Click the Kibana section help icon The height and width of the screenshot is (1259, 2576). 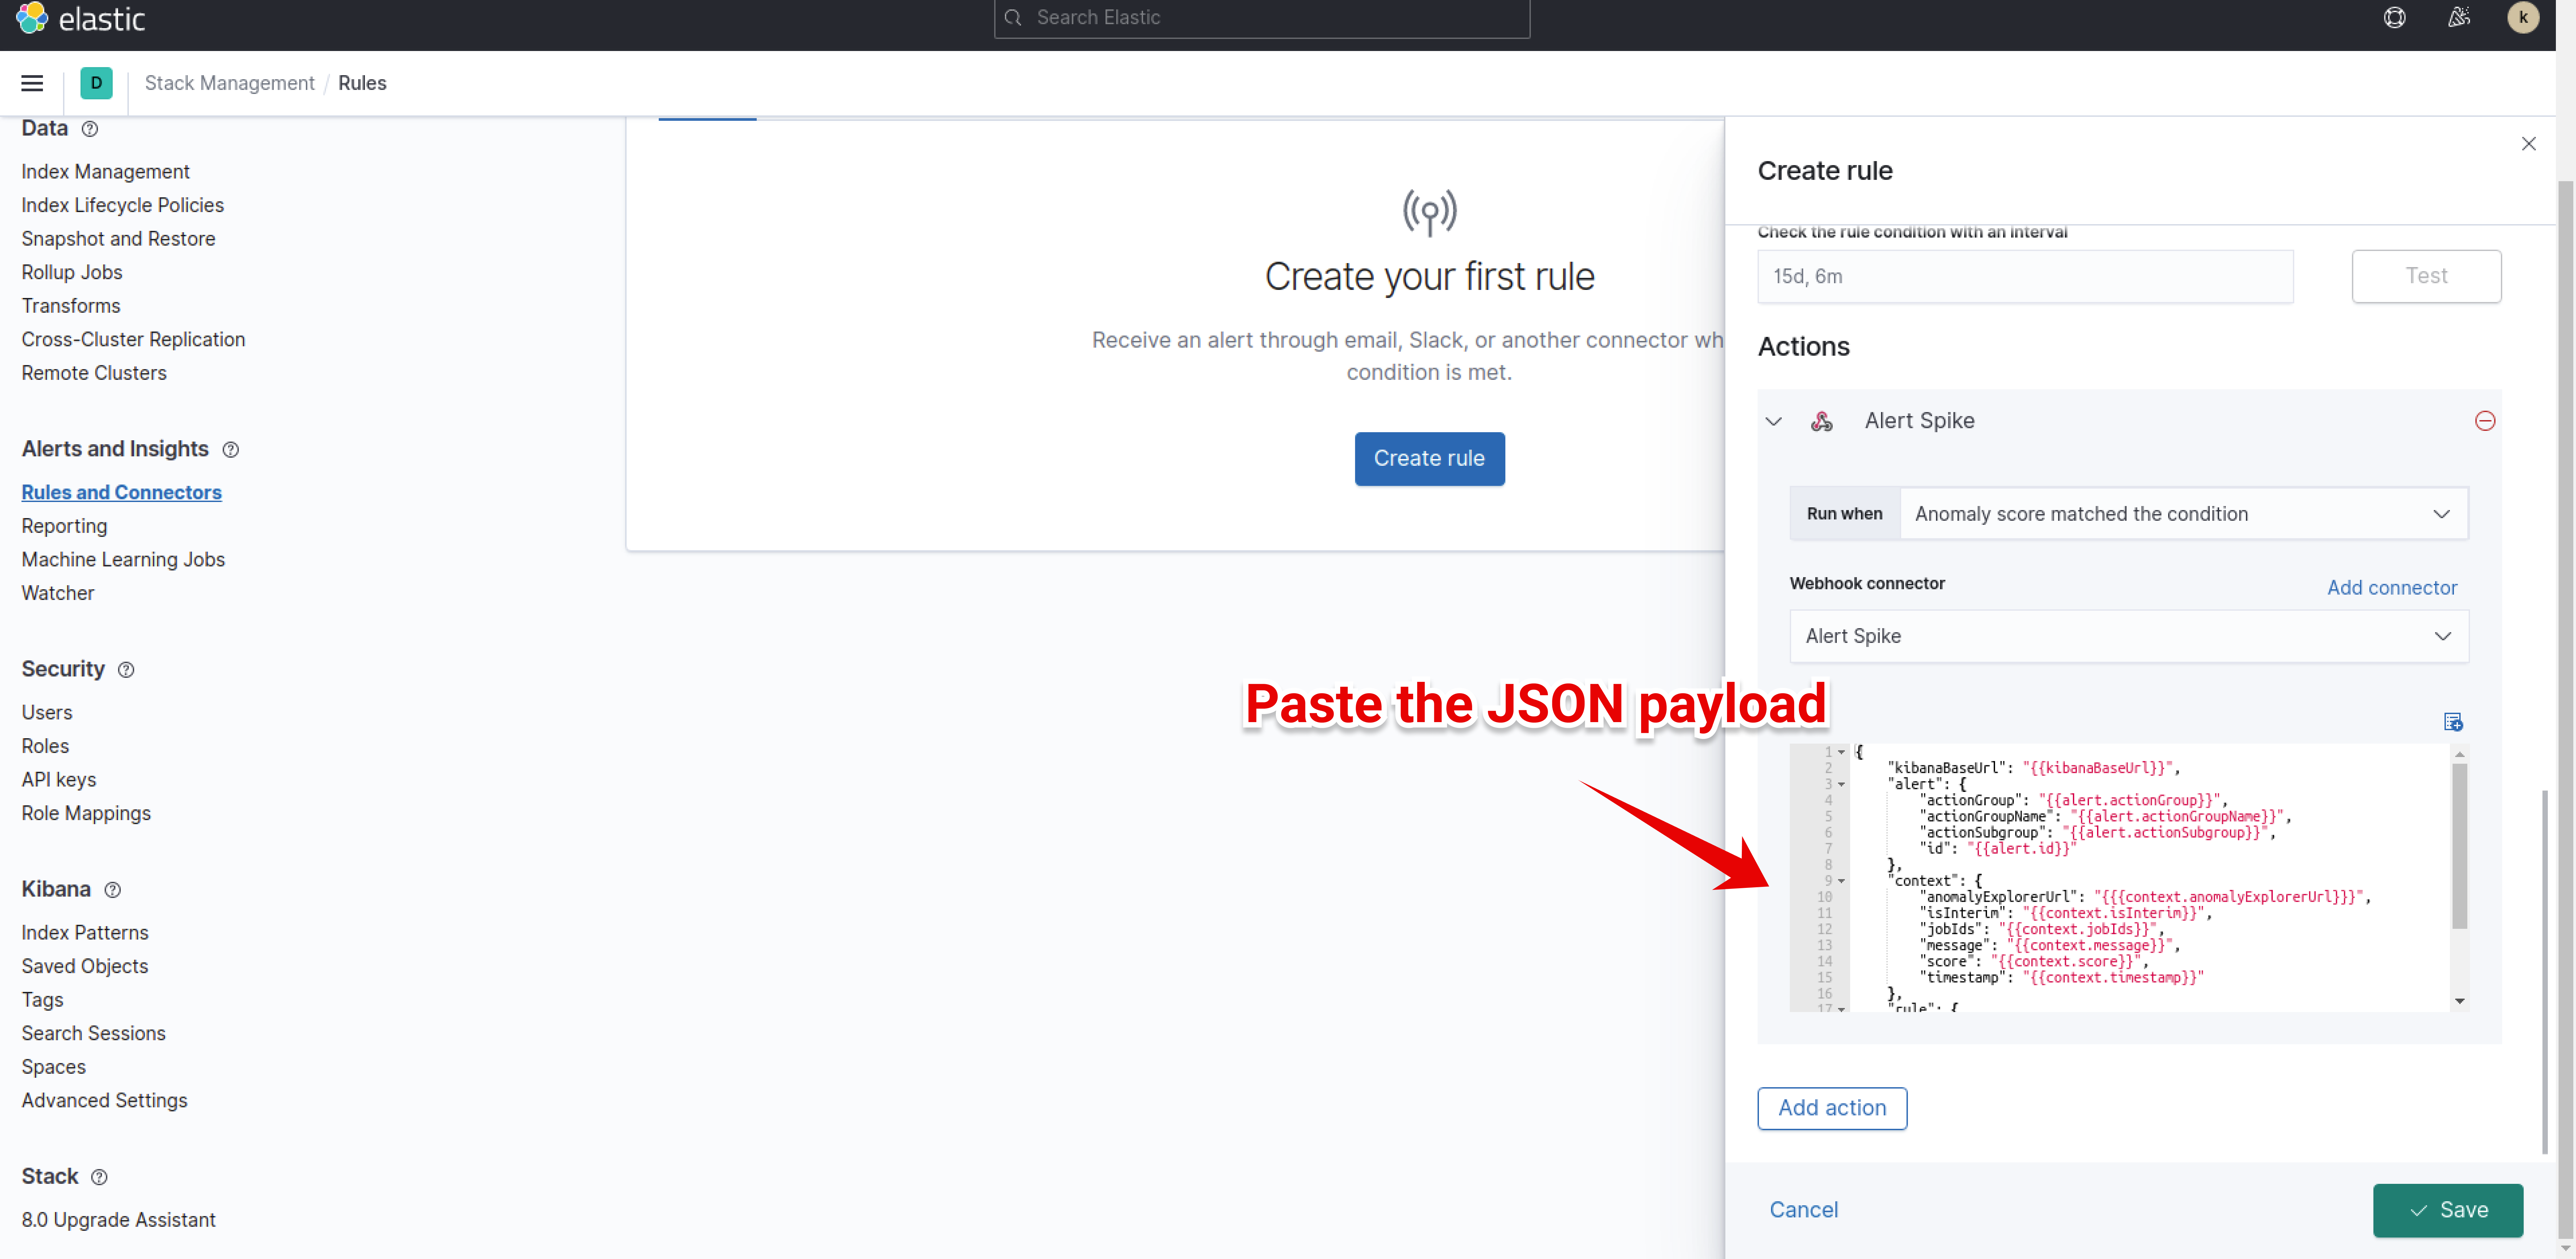pyautogui.click(x=113, y=890)
